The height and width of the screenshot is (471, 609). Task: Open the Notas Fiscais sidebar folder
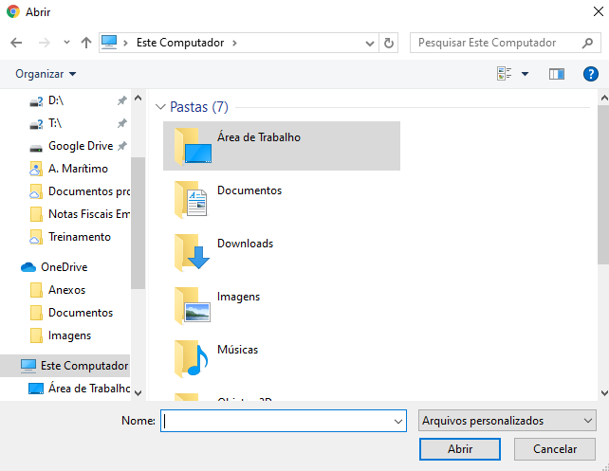(80, 214)
